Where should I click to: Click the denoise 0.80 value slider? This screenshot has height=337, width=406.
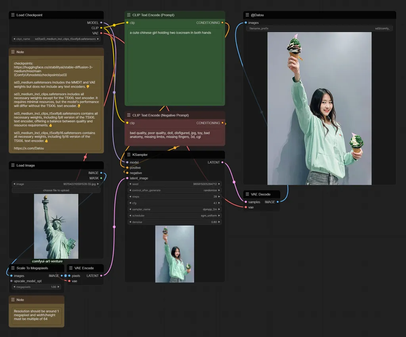174,221
